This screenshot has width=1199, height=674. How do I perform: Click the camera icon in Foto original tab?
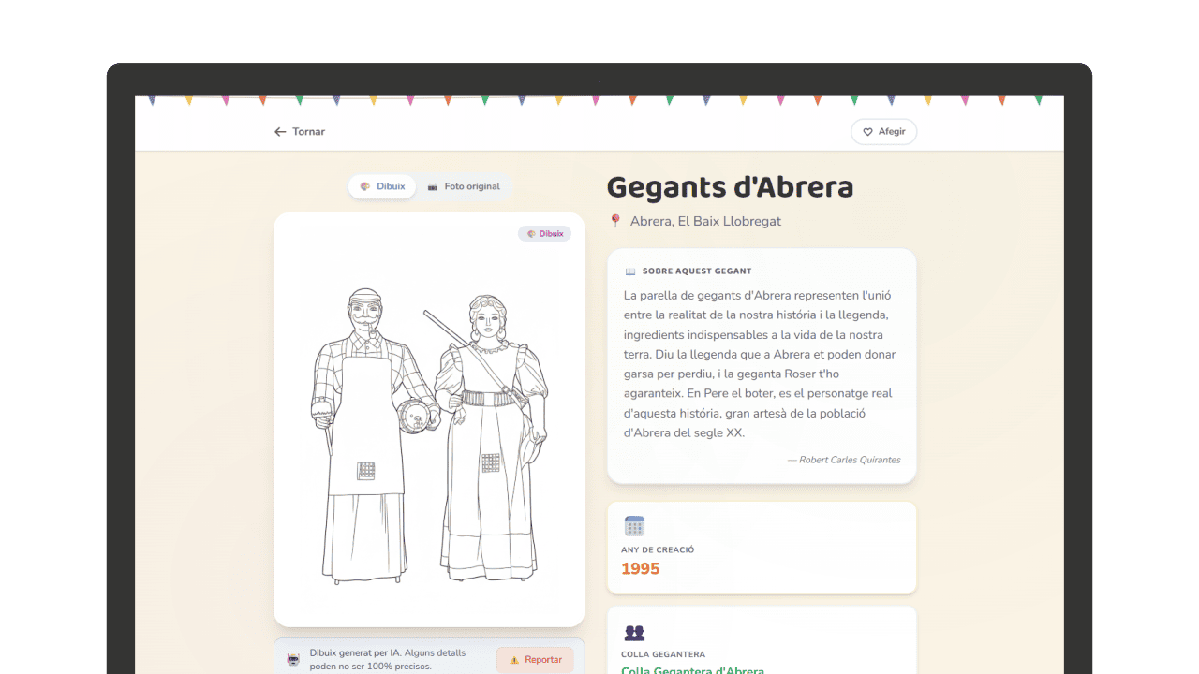click(x=433, y=186)
